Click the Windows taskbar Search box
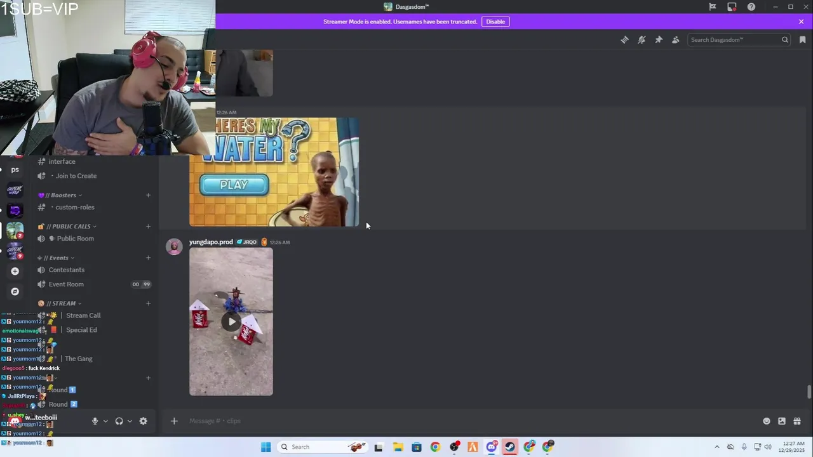813x457 pixels. (323, 447)
